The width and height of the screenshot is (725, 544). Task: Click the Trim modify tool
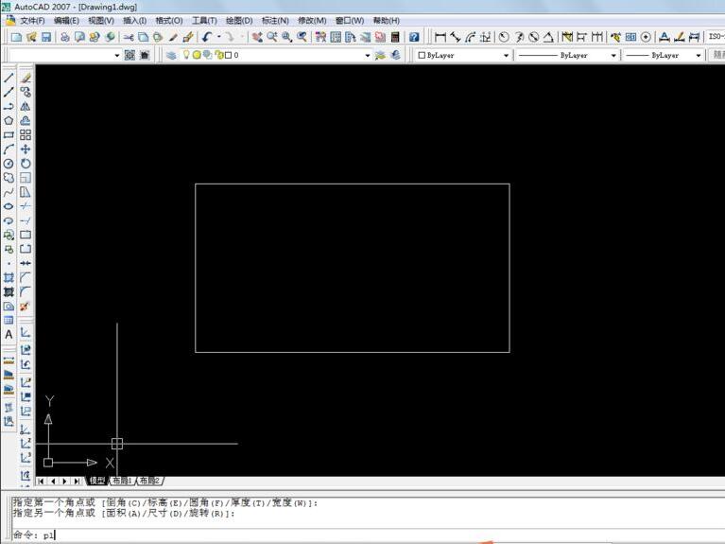[26, 206]
